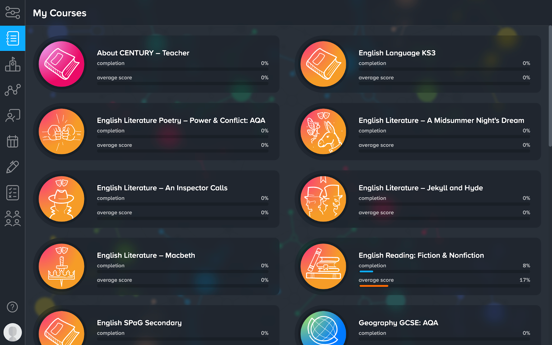This screenshot has width=552, height=345.
Task: Click the English Language KS3 book icon
Action: pos(323,64)
